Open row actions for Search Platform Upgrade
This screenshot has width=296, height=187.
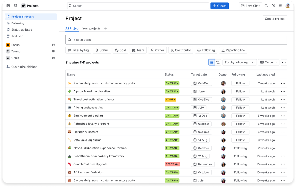tap(283, 164)
